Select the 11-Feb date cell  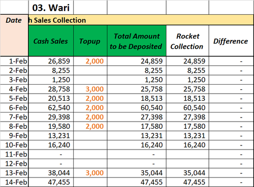click(14, 154)
